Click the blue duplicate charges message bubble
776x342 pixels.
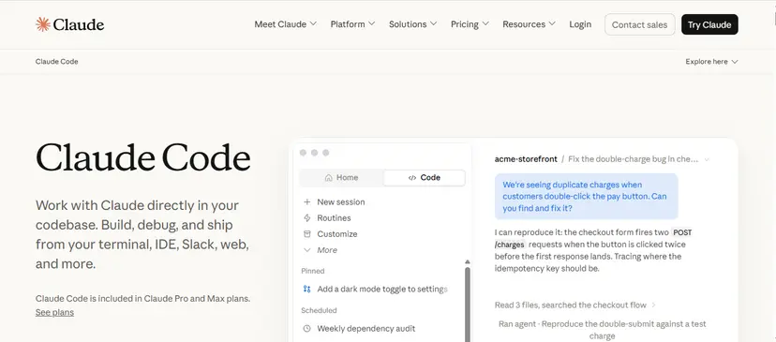coord(586,197)
